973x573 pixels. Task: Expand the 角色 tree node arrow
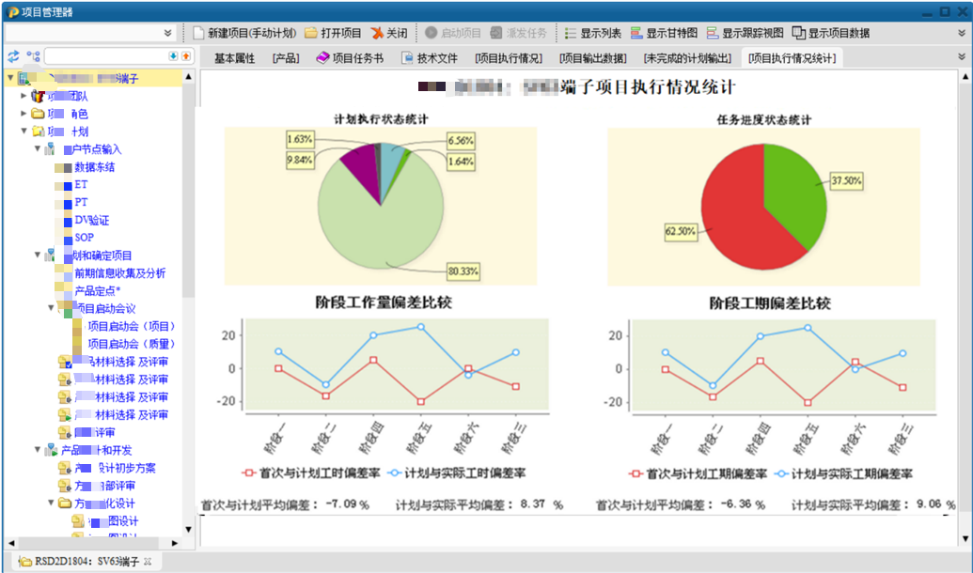click(x=24, y=114)
